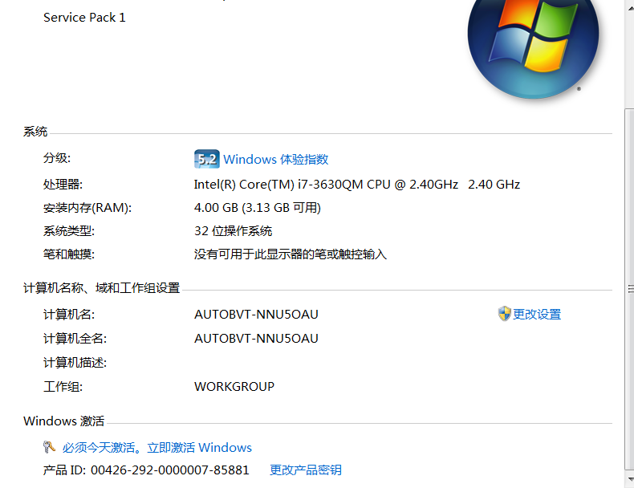The height and width of the screenshot is (488, 634).
Task: Click the shield icon beside 更改设置
Action: [x=504, y=314]
